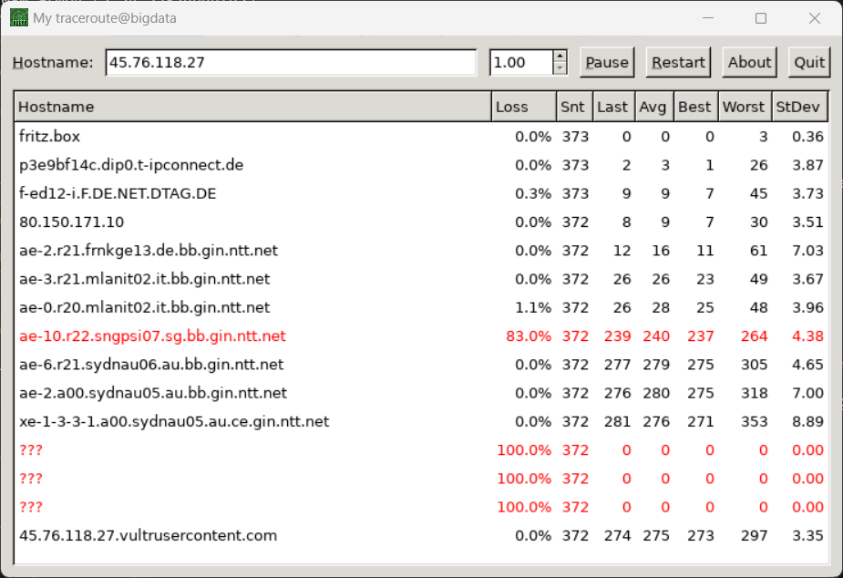Quit the application
This screenshot has width=843, height=578.
tap(809, 62)
